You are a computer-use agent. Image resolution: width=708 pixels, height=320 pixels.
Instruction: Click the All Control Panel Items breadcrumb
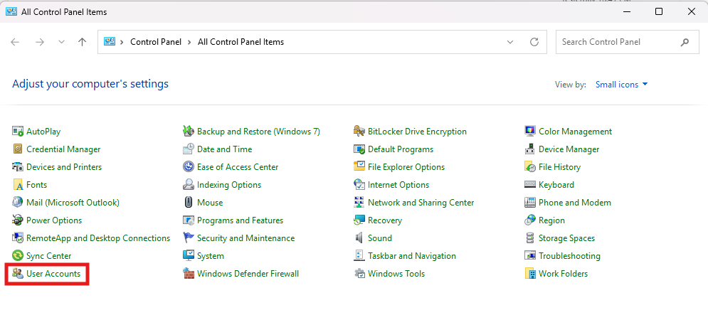click(x=241, y=42)
